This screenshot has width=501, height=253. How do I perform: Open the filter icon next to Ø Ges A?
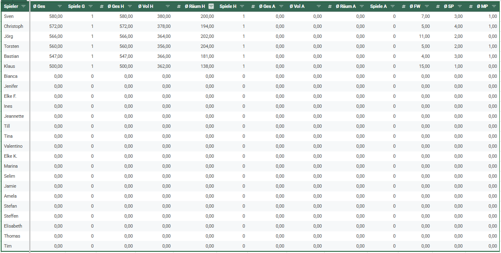tap(281, 6)
